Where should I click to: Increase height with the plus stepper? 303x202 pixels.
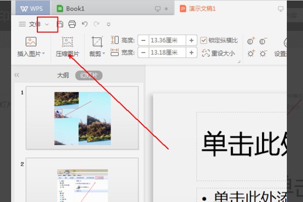(191, 40)
